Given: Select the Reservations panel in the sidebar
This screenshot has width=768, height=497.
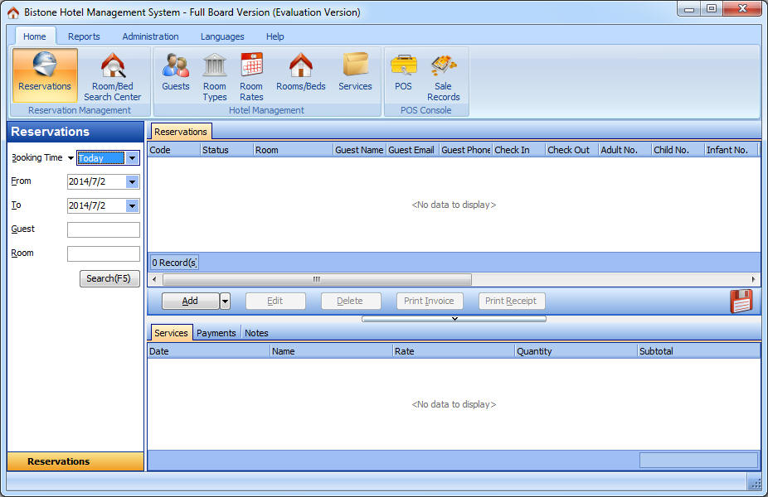Looking at the screenshot, I should point(75,461).
